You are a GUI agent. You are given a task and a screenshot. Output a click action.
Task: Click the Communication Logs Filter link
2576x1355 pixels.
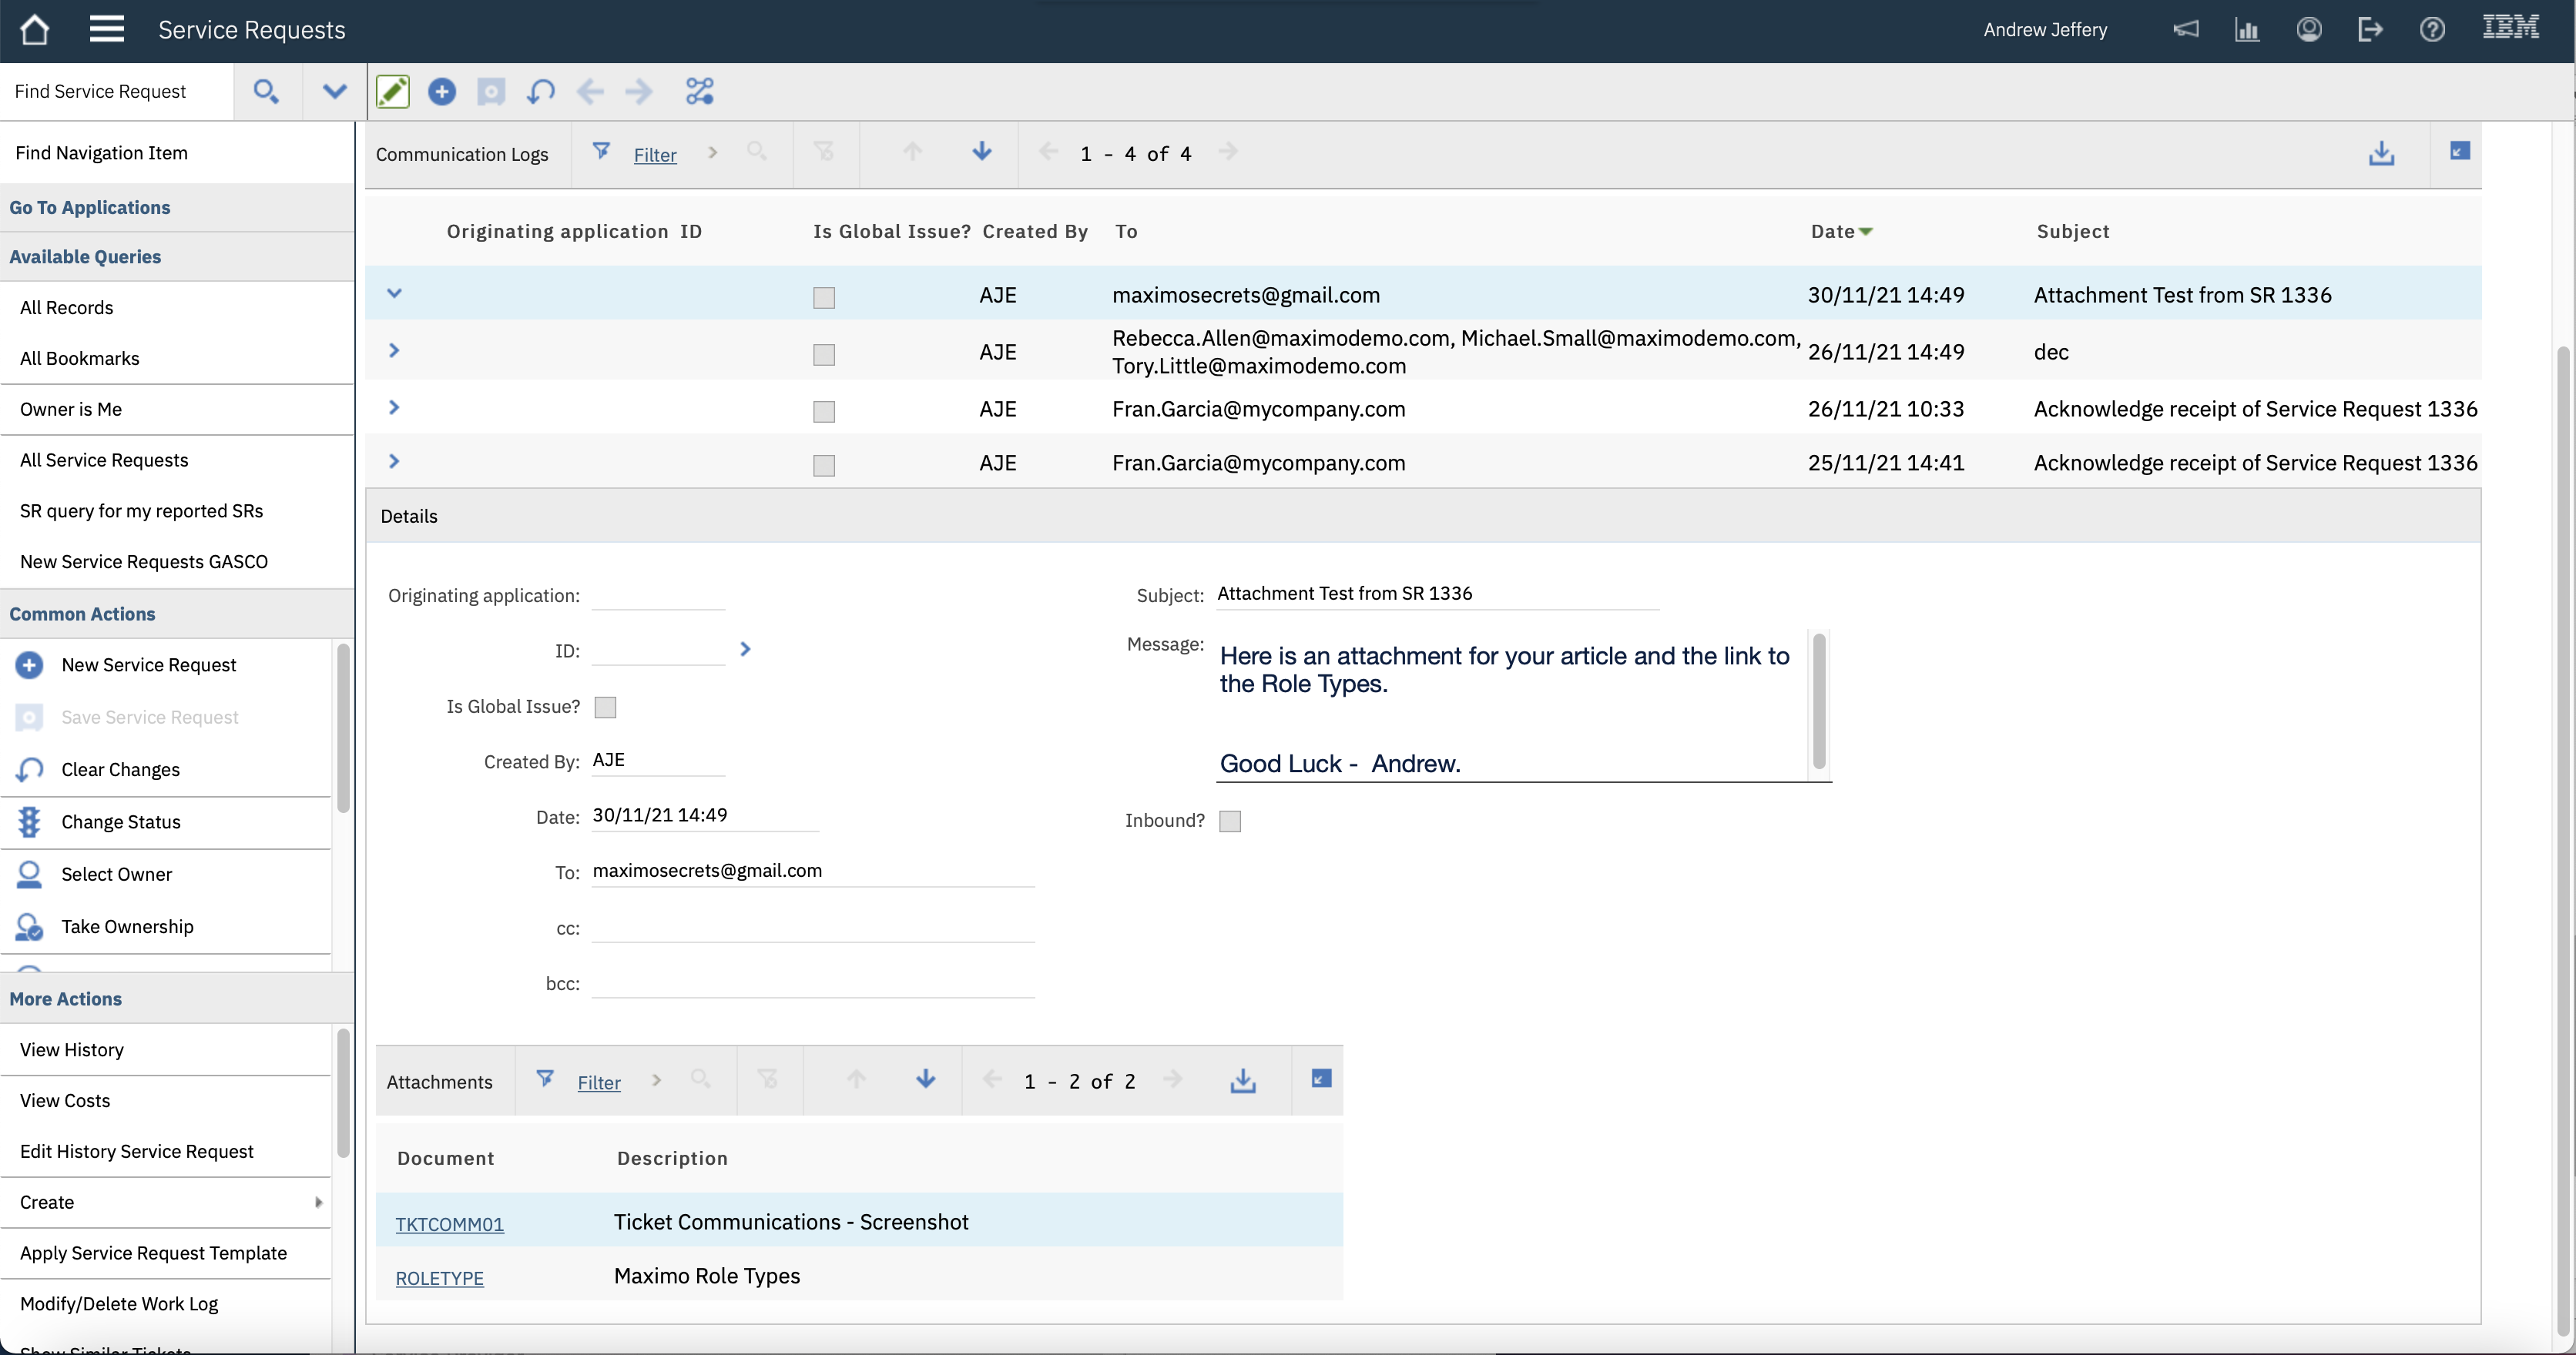pos(655,155)
